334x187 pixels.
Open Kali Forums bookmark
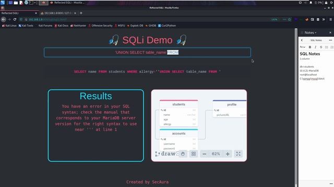pos(45,25)
